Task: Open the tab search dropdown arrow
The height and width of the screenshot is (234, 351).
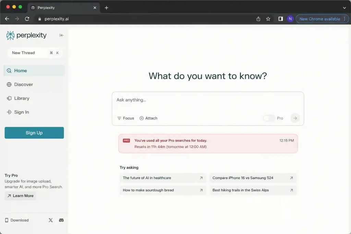Action: coord(344,8)
